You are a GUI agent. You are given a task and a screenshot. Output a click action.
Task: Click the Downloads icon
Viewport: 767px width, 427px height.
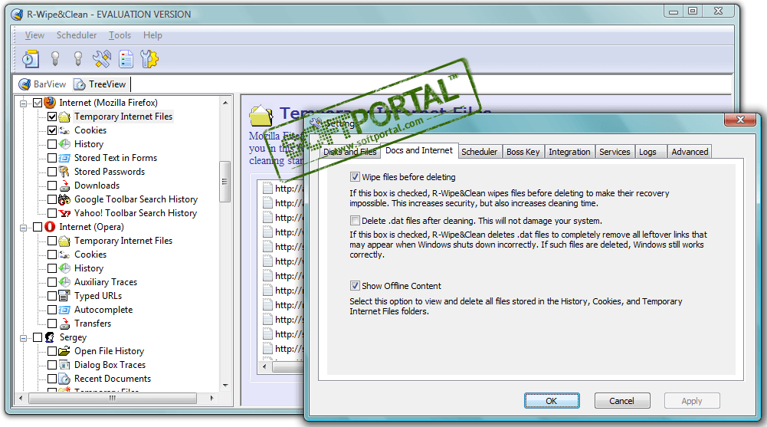[x=64, y=186]
